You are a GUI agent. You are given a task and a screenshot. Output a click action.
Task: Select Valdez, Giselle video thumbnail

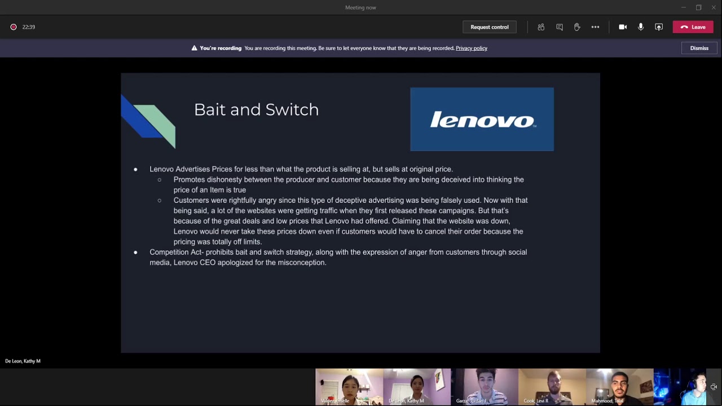click(349, 387)
